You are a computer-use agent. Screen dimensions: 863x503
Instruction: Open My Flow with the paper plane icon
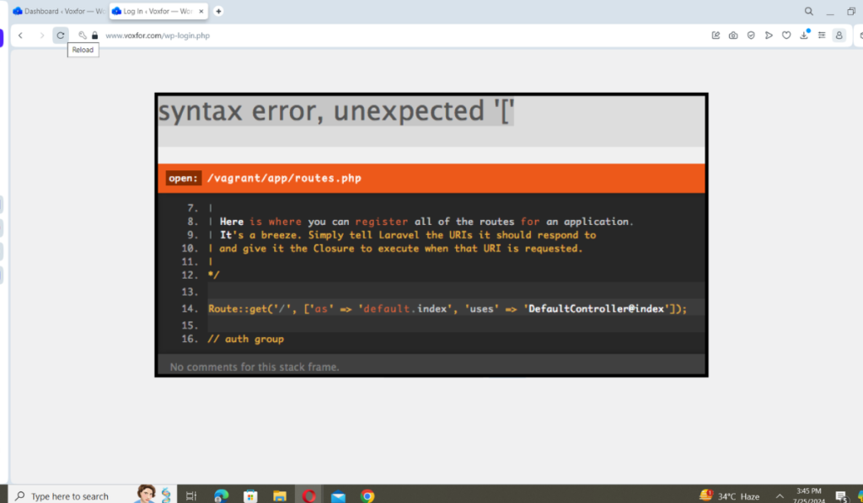[x=768, y=35]
